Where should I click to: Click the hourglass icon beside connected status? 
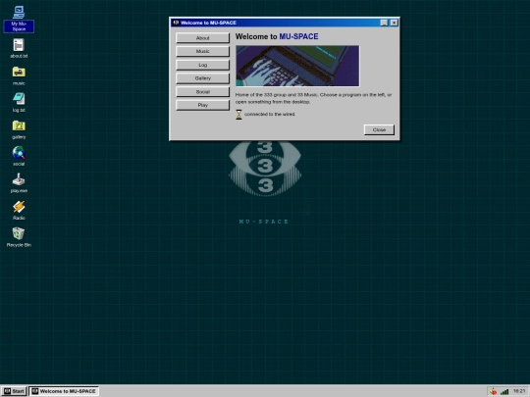(x=238, y=115)
